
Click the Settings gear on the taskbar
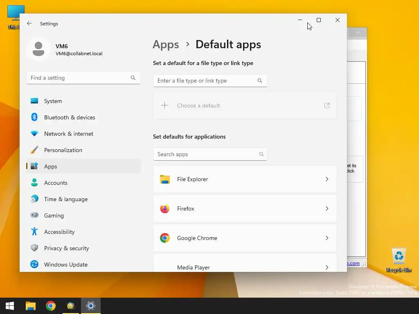click(90, 306)
